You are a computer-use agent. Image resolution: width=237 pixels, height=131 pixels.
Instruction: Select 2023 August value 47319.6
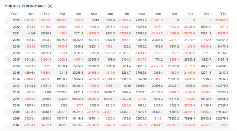[x=141, y=20]
